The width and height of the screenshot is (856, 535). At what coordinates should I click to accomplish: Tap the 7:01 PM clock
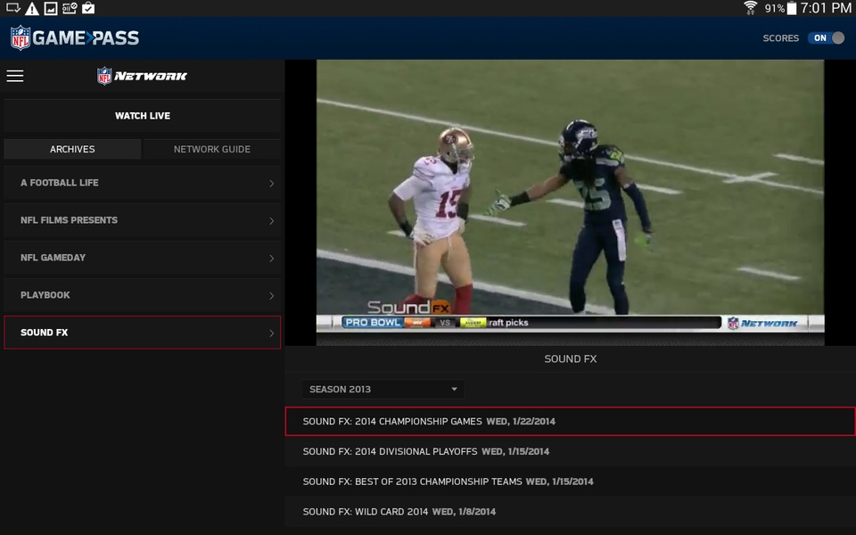coord(826,8)
